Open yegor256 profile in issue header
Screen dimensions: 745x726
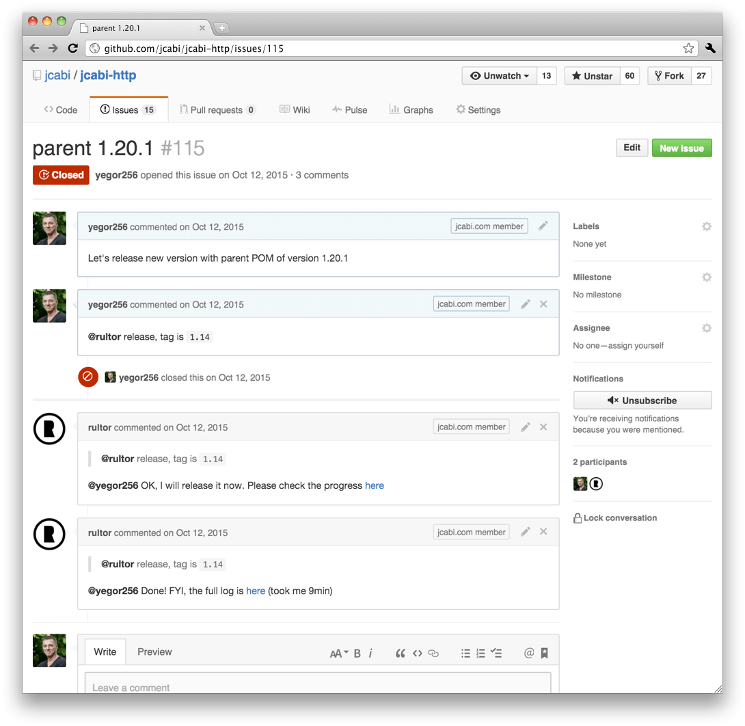(116, 175)
